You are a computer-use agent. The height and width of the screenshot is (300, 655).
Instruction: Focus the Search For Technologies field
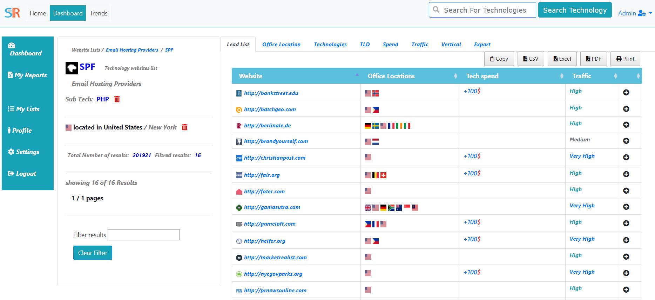pyautogui.click(x=482, y=10)
